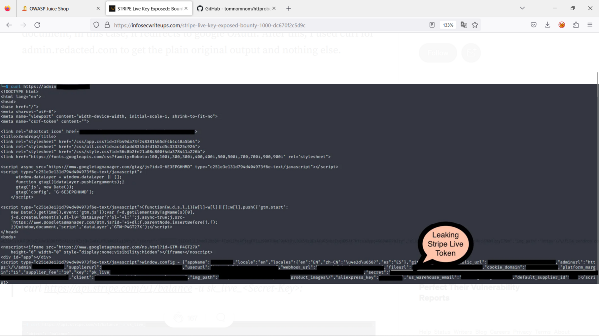Click 'Perfect Their Vulnerability Reports' heading
This screenshot has width=599, height=336.
click(x=469, y=292)
